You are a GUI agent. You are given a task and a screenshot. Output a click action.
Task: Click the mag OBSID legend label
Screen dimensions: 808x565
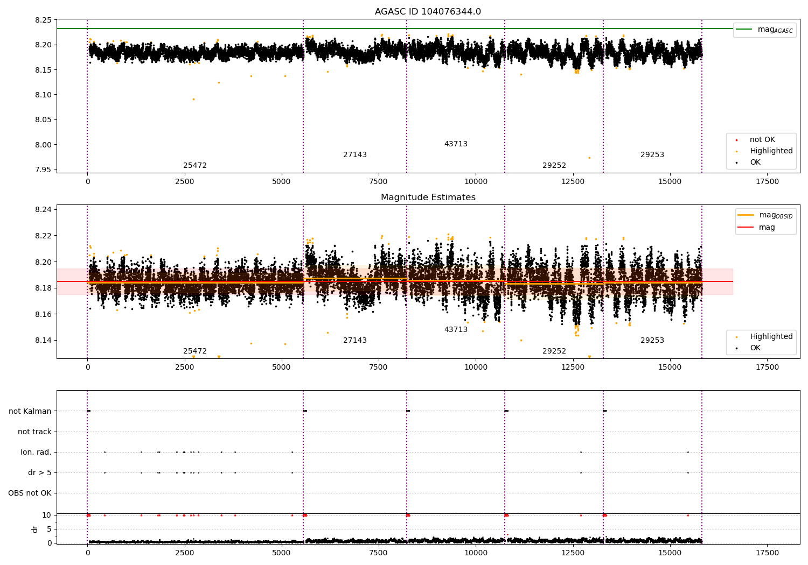(776, 215)
